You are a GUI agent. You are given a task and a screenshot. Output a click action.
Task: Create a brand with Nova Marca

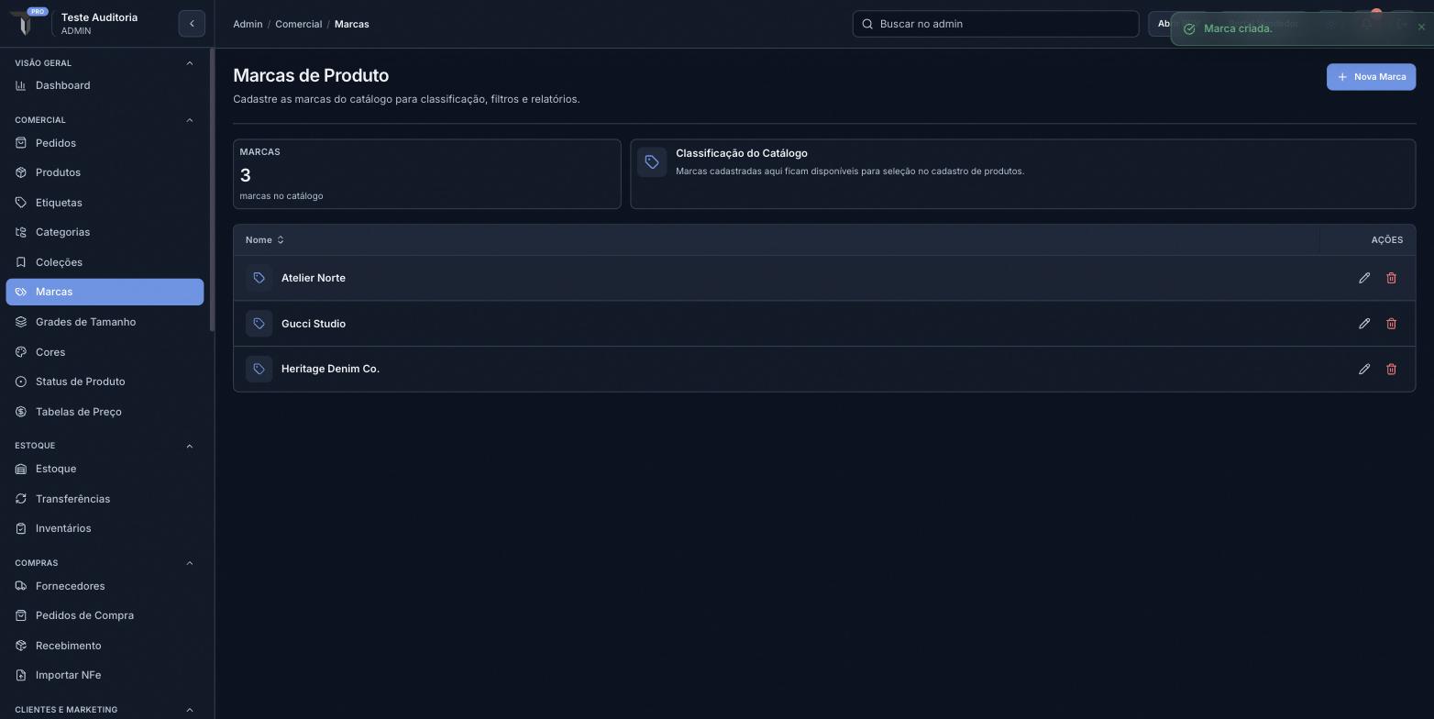pos(1371,77)
